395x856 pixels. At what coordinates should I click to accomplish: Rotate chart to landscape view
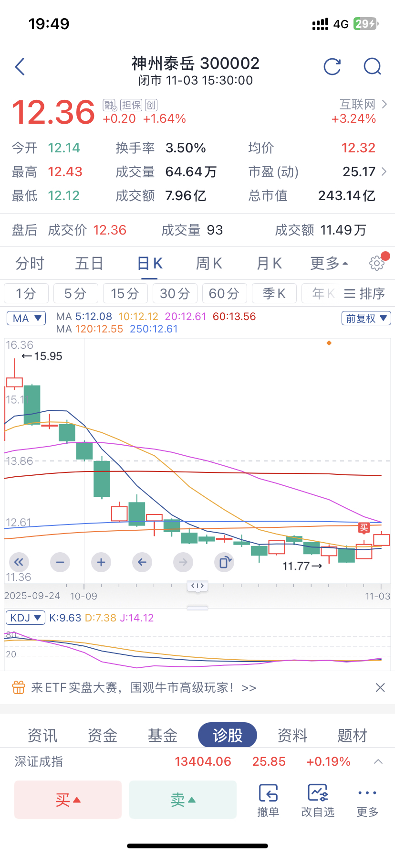pos(224,562)
